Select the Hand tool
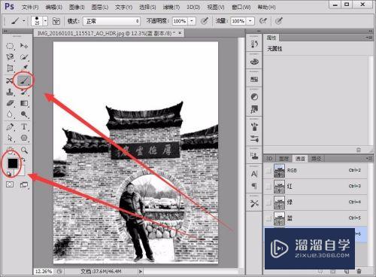This screenshot has width=376, height=277. coord(10,150)
